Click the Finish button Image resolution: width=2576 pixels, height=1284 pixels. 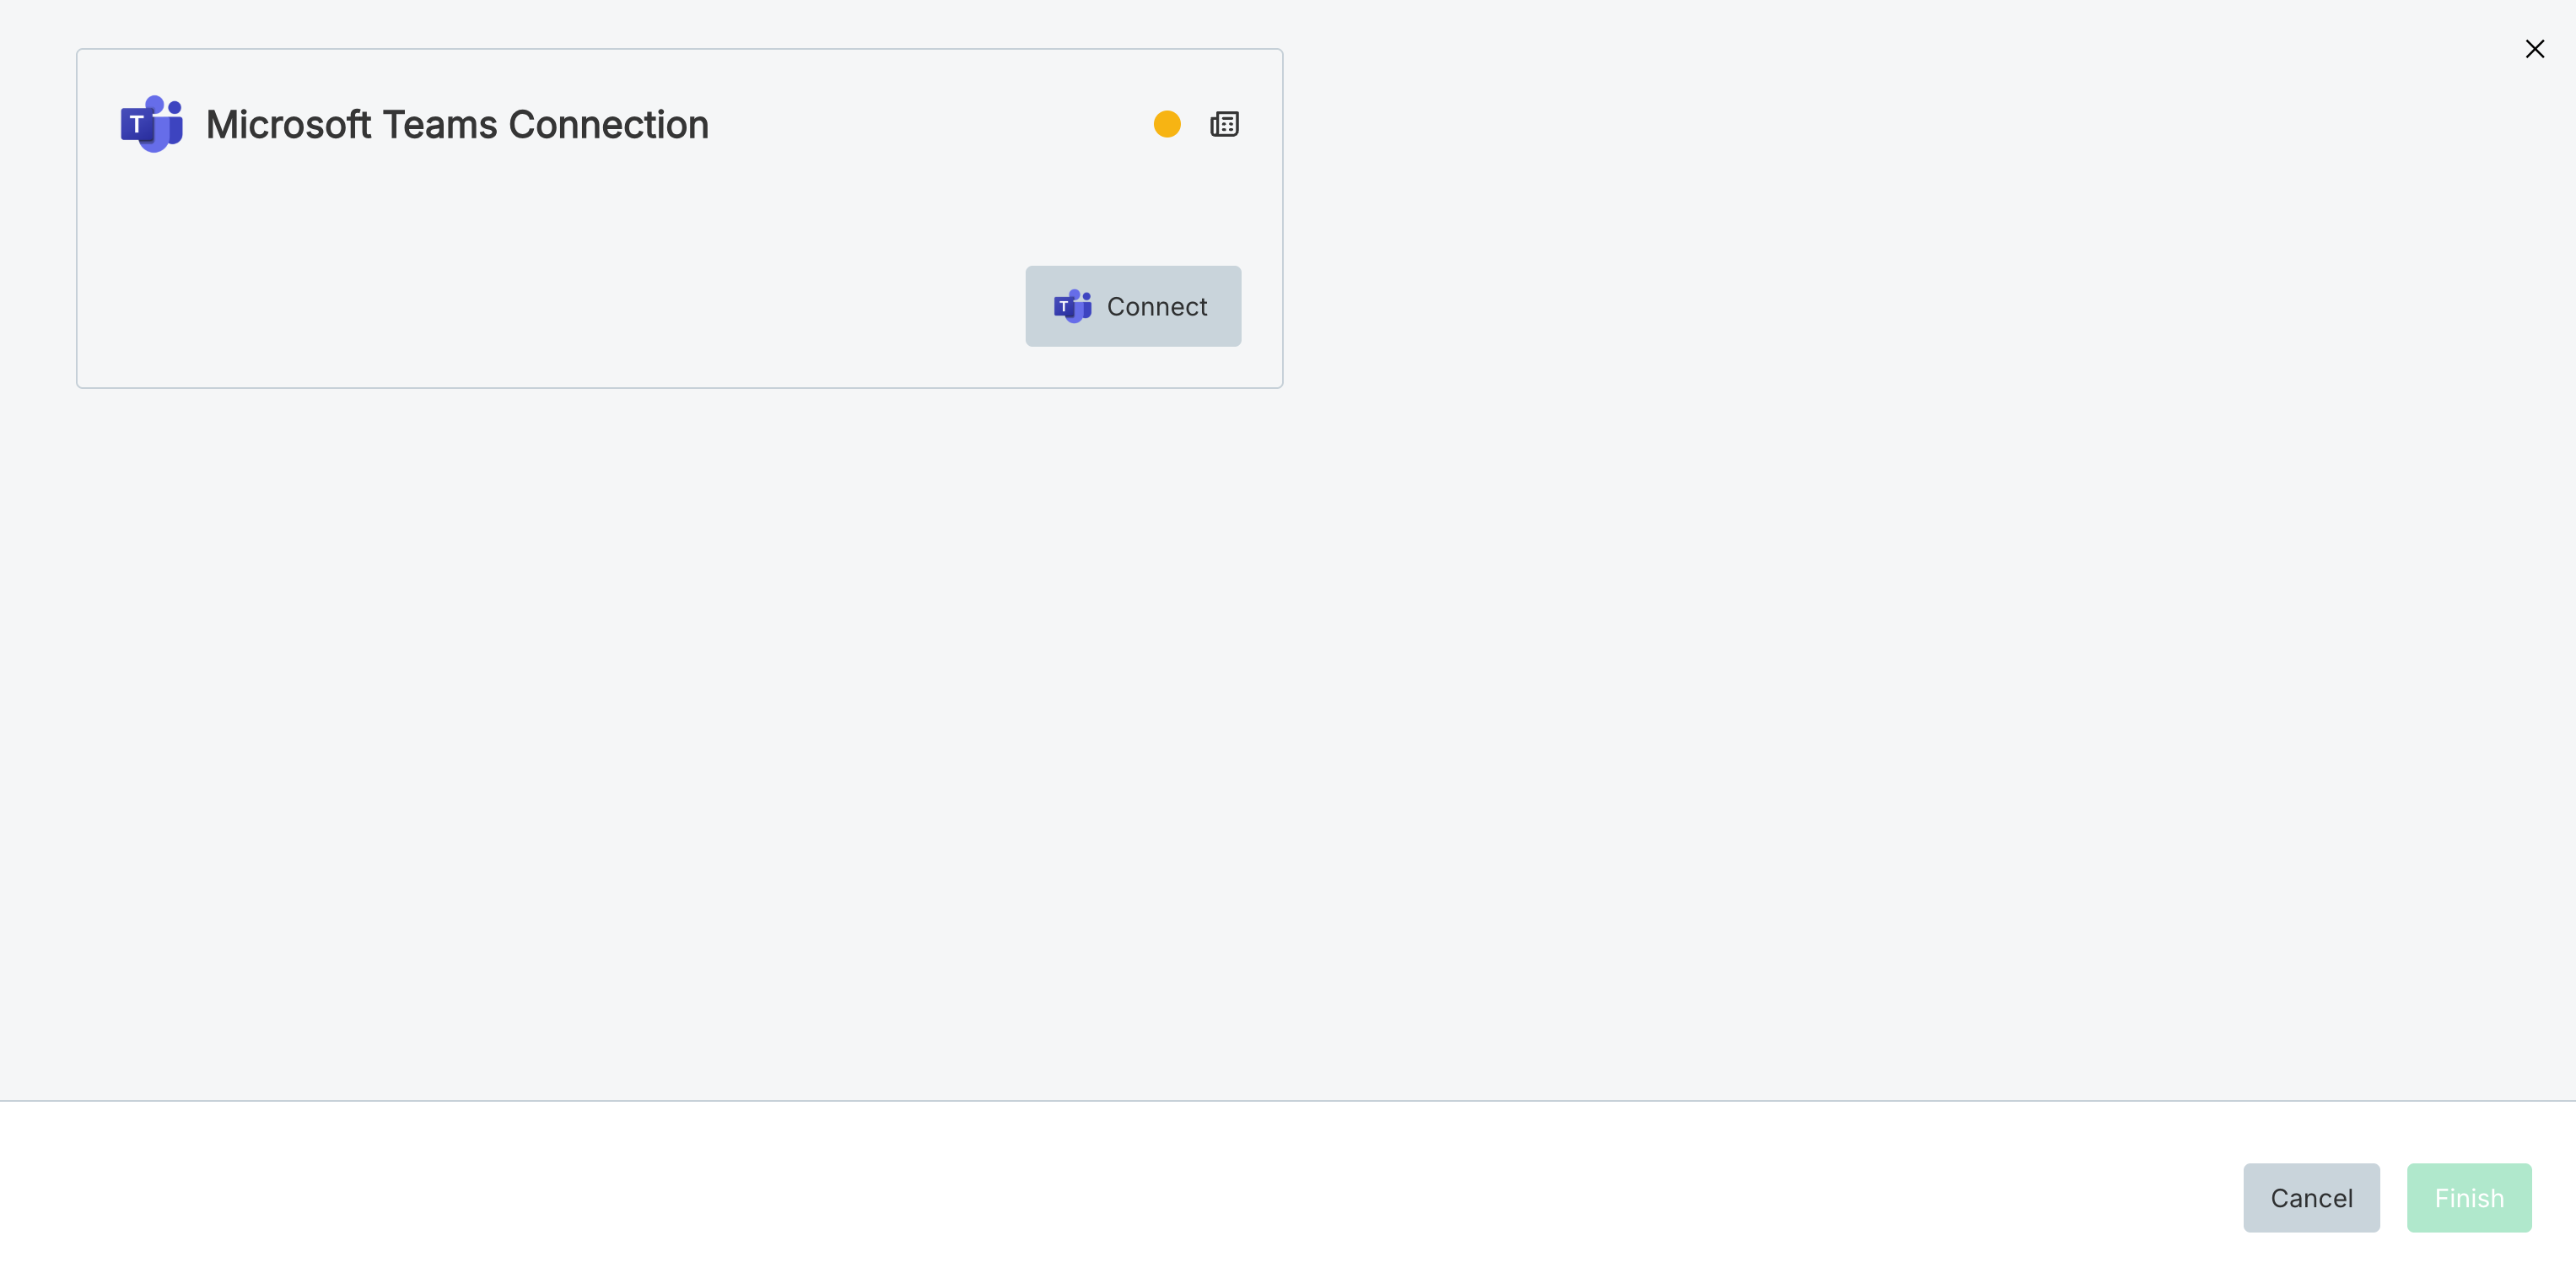[2468, 1197]
